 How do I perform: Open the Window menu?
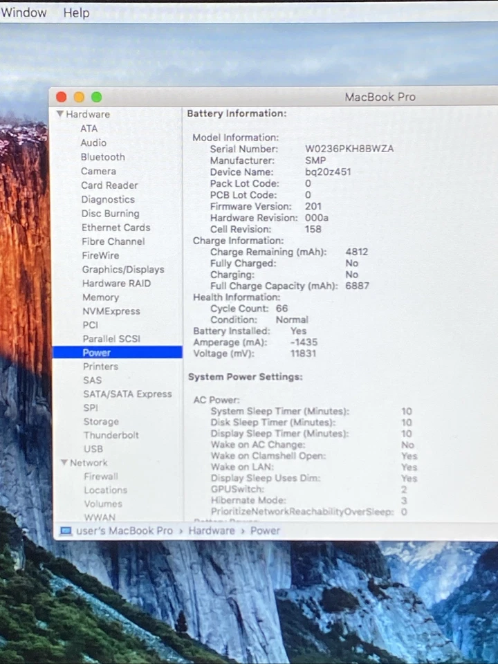24,12
